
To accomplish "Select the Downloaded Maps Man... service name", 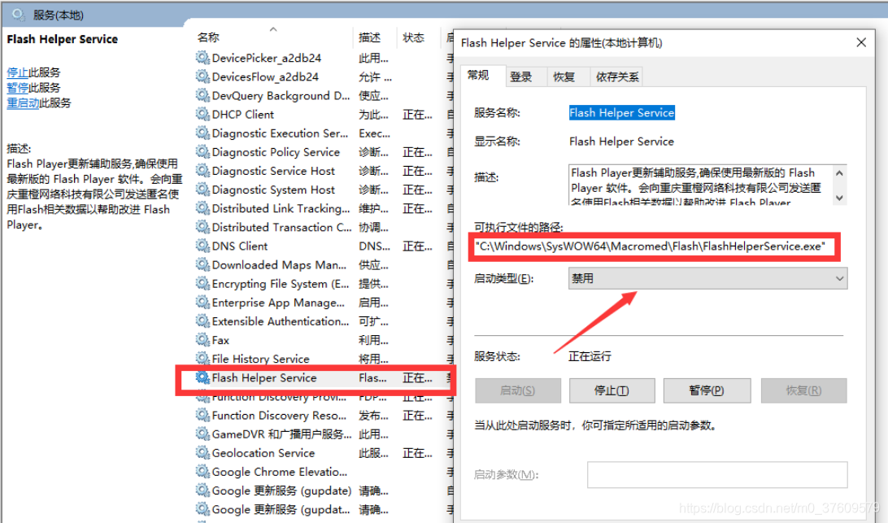I will [279, 264].
